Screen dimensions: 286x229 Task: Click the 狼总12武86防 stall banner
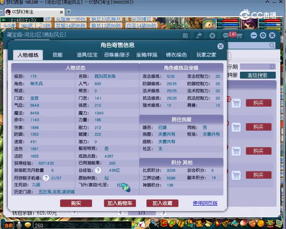[x=106, y=26]
